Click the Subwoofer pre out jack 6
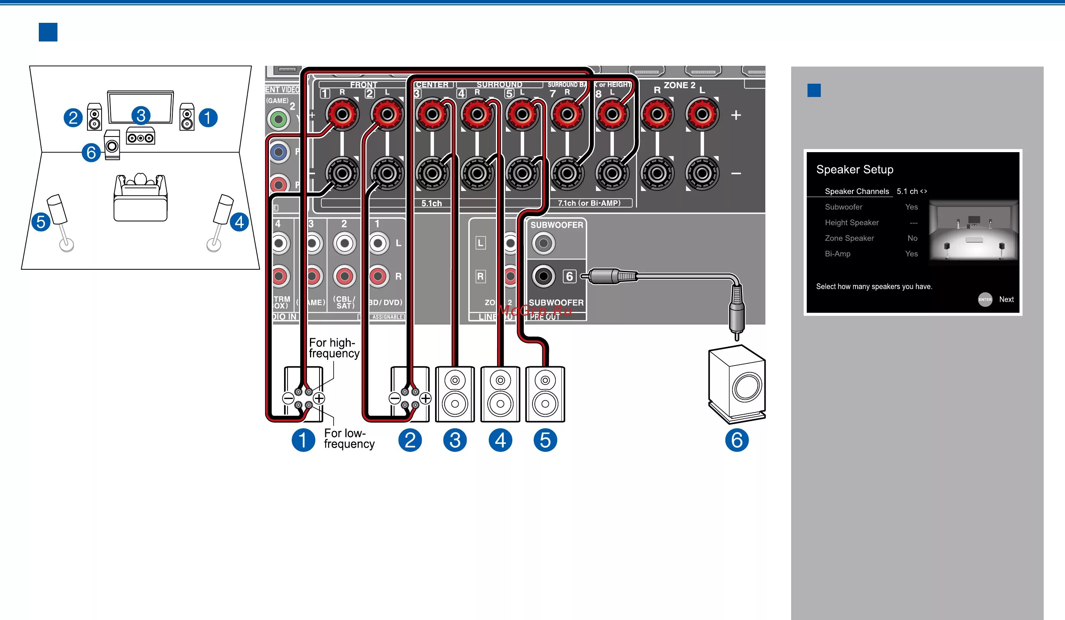Image resolution: width=1065 pixels, height=620 pixels. click(544, 277)
